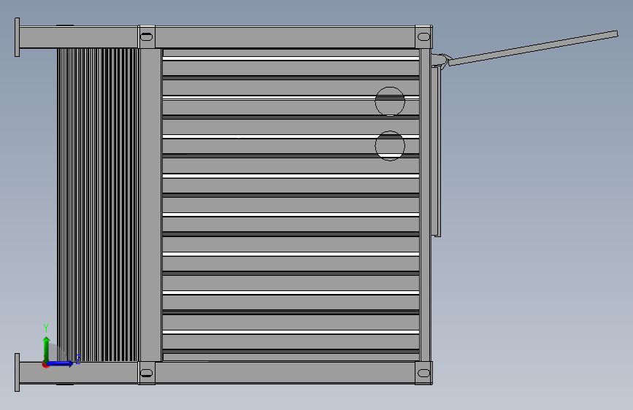This screenshot has width=633, height=410.
Task: Select the vertical fin stack on the left side
Action: [x=99, y=205]
